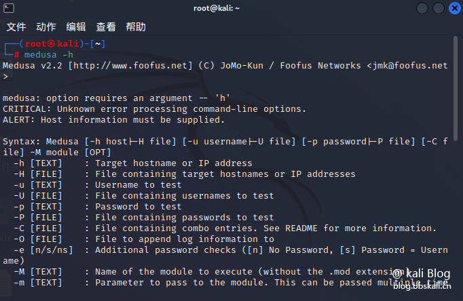463x301 pixels.
Task: Open the 帮助 menu
Action: point(136,27)
